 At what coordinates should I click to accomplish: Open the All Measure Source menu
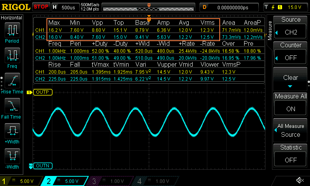point(291,130)
